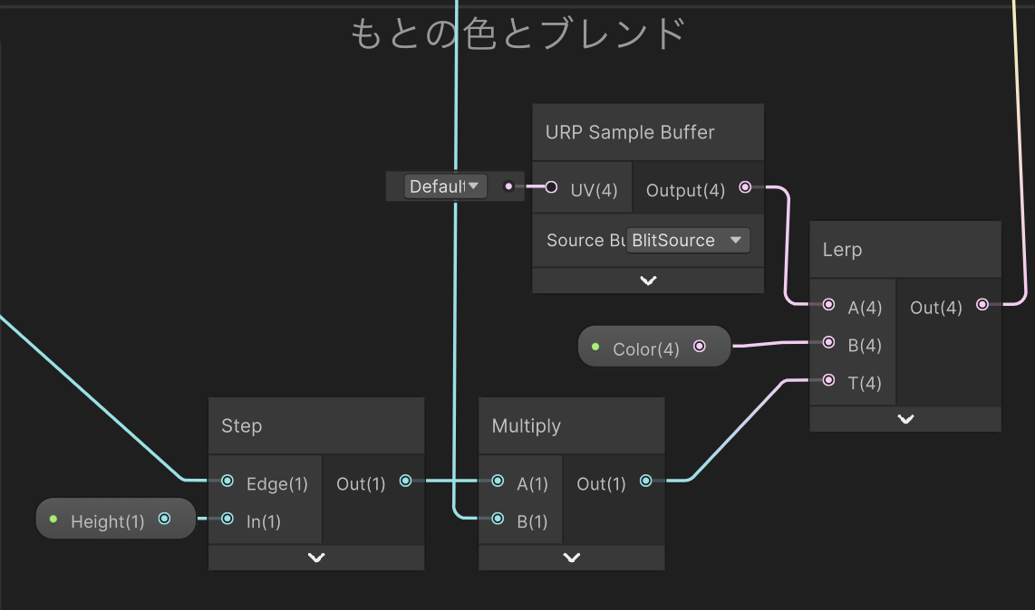Viewport: 1035px width, 610px height.
Task: Select the group title もとの色とブレンド
Action: 517,33
